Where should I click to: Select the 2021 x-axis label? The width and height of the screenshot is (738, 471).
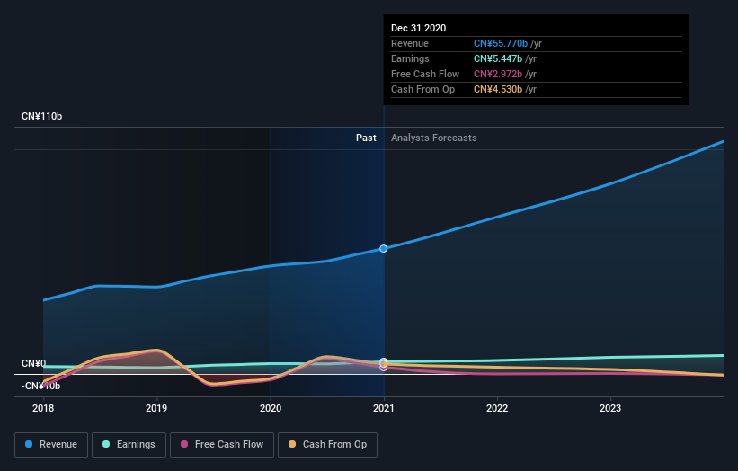[384, 408]
